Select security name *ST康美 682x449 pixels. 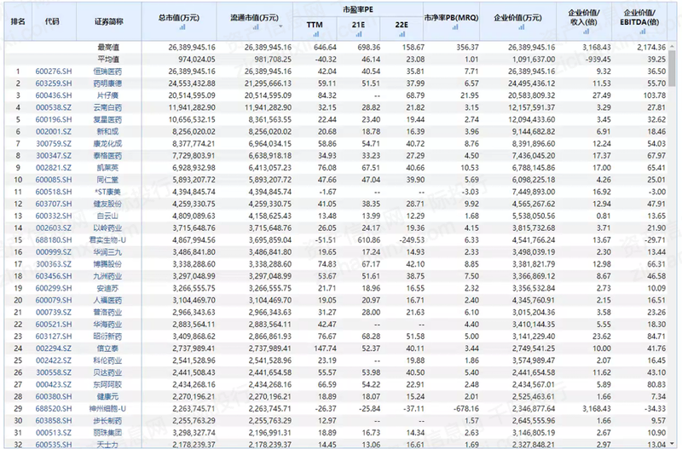click(107, 192)
